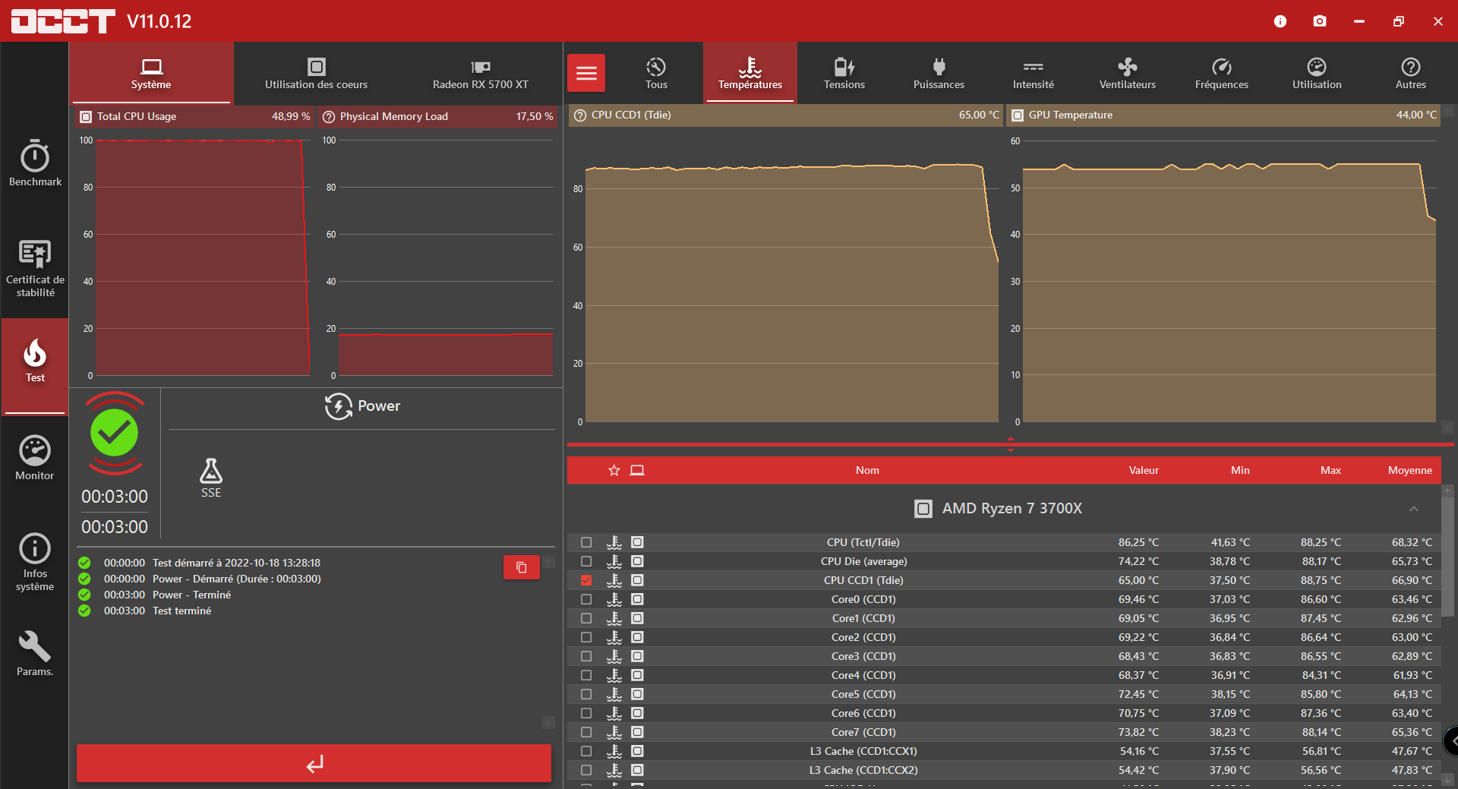Collapse the AMD Ryzen 7 3700X group

(x=1413, y=509)
